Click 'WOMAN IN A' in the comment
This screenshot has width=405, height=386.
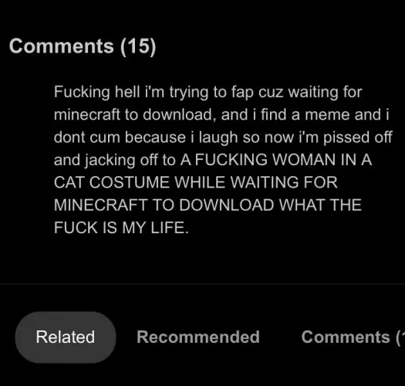pos(322,160)
